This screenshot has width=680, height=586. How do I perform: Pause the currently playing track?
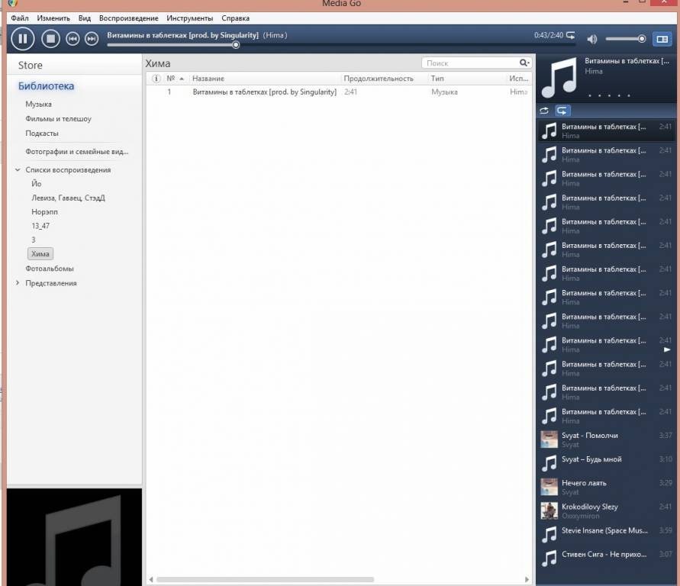23,39
